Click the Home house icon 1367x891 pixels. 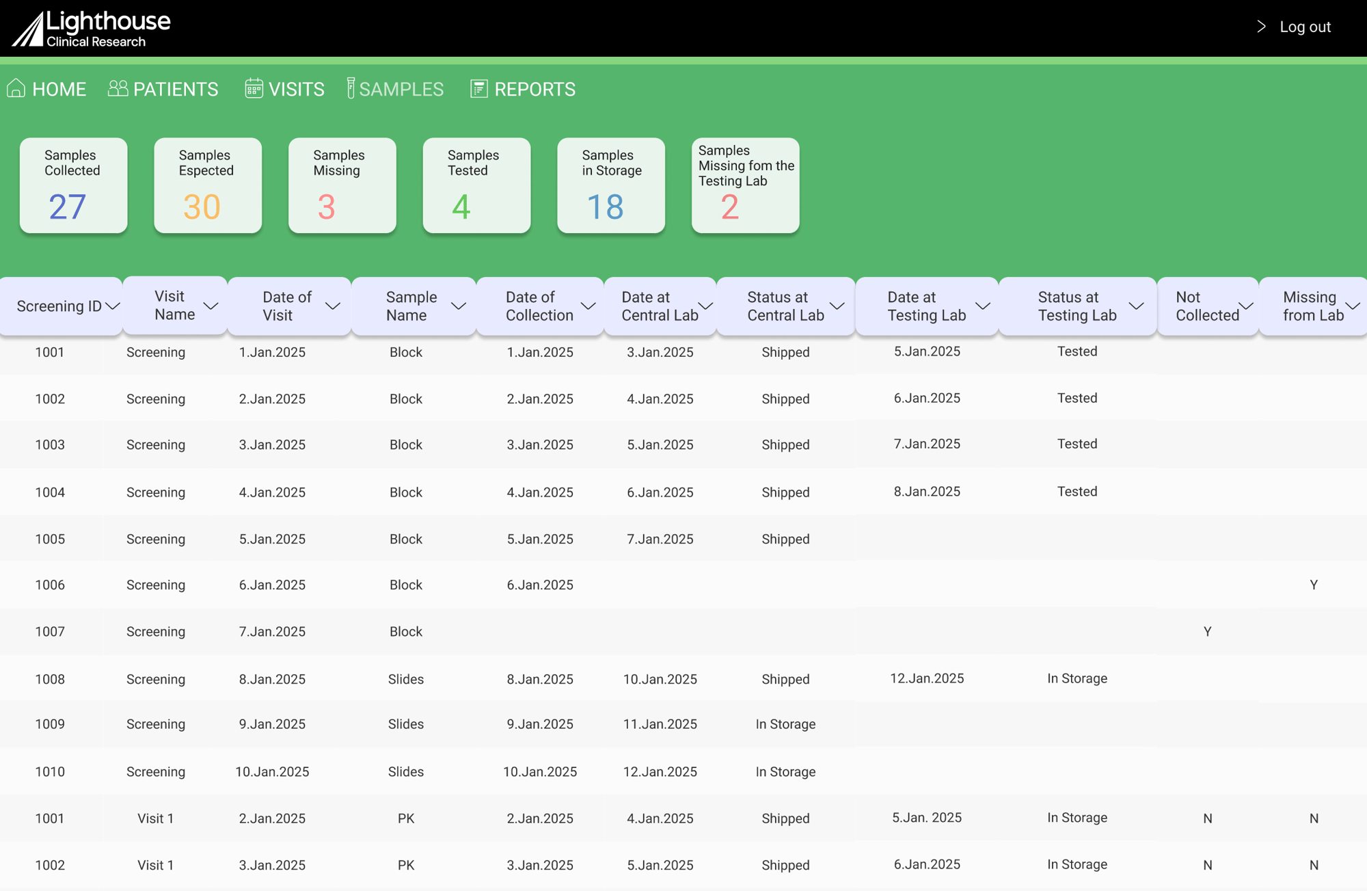point(16,88)
